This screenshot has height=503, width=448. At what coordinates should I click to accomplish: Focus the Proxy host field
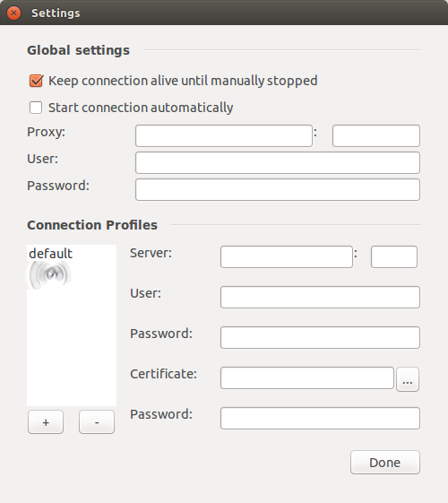click(x=224, y=135)
